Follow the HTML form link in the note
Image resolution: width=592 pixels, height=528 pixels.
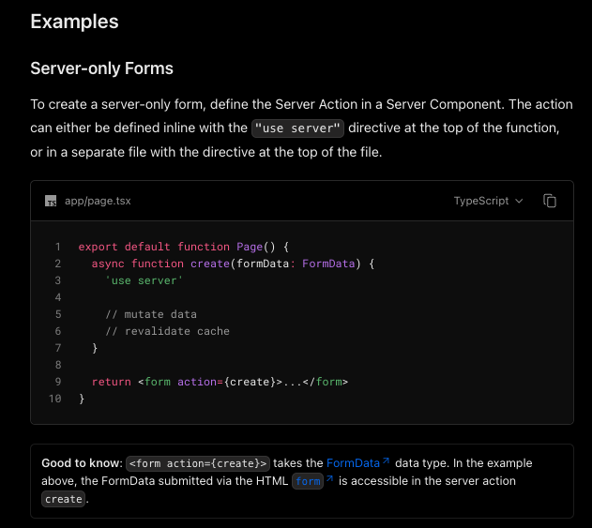tap(307, 481)
